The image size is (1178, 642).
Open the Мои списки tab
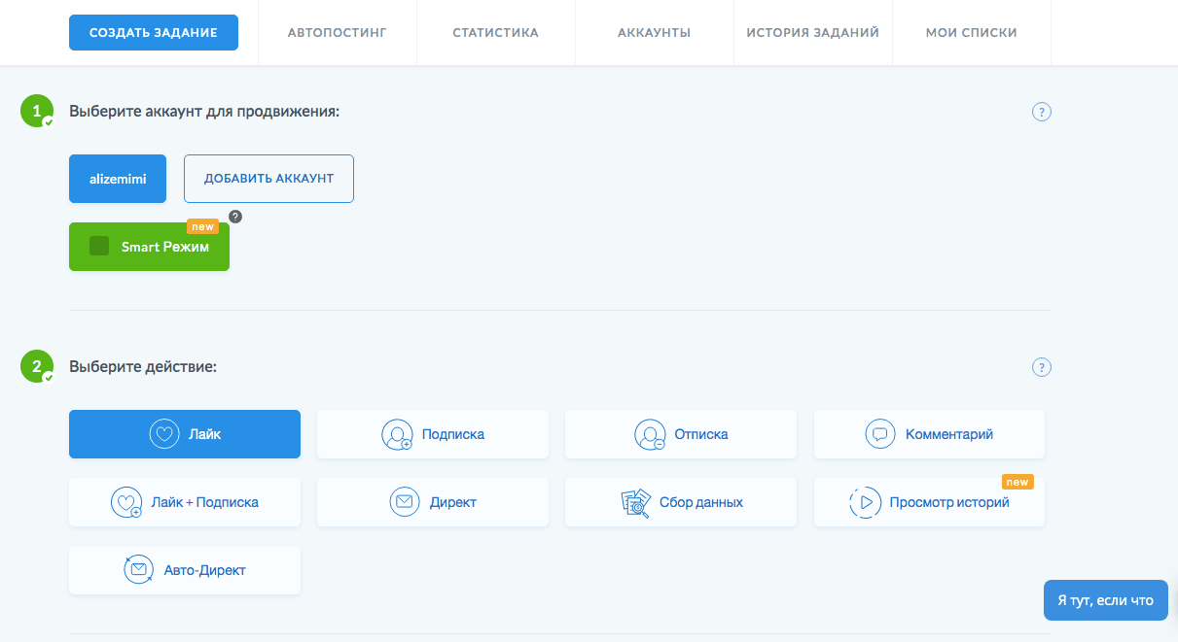(x=971, y=33)
